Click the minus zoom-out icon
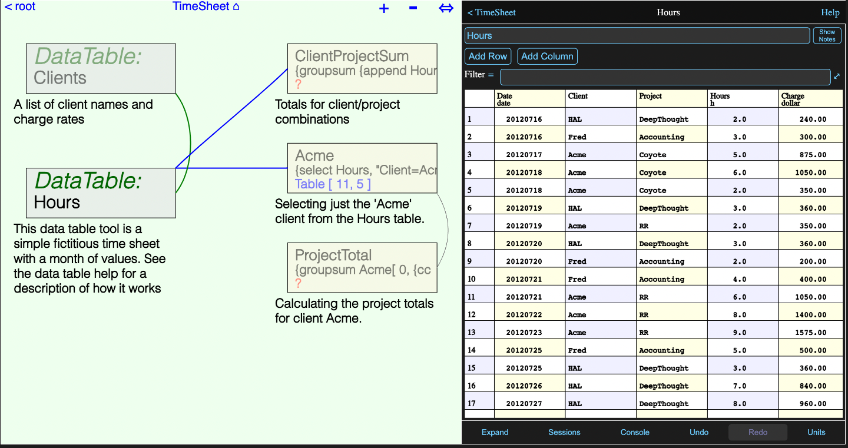 point(413,8)
